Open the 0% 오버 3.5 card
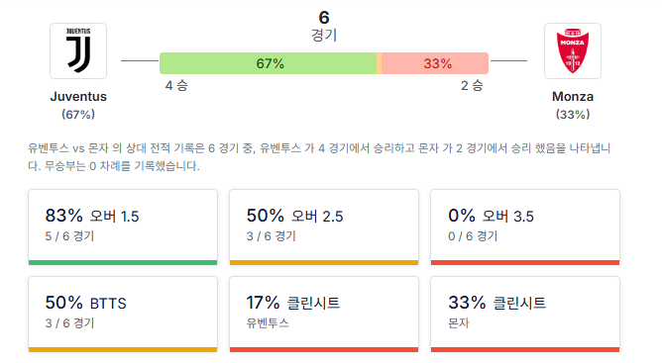This screenshot has height=363, width=662. point(525,227)
